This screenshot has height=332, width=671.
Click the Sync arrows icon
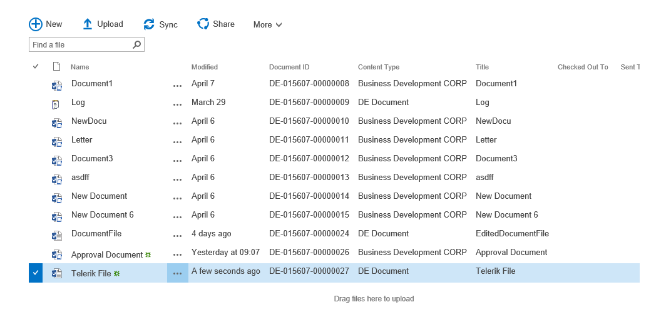149,24
